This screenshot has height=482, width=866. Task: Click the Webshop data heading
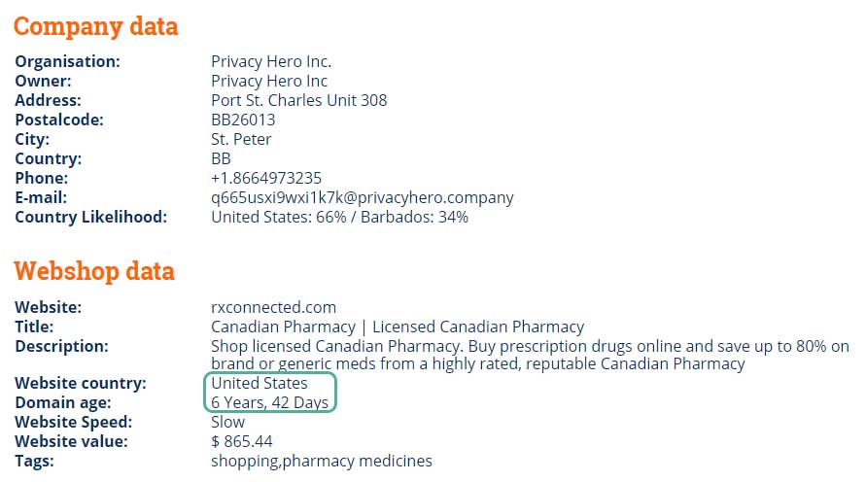(94, 271)
